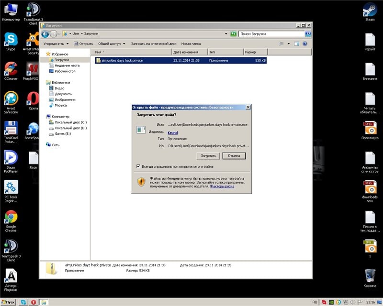Click 'Записать на оптический диск' toolbar item
This screenshot has height=306, width=383.
coord(153,44)
